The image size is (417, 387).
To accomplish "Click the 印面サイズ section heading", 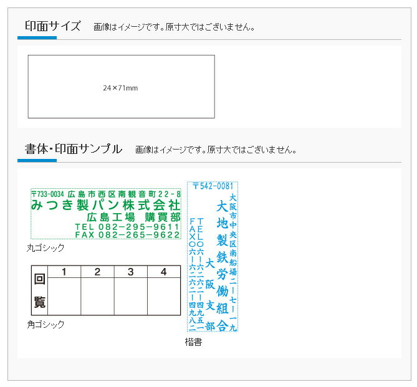I will pos(53,26).
